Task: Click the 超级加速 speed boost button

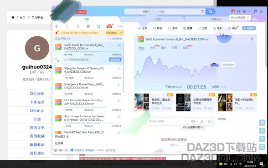Action: tap(115, 59)
